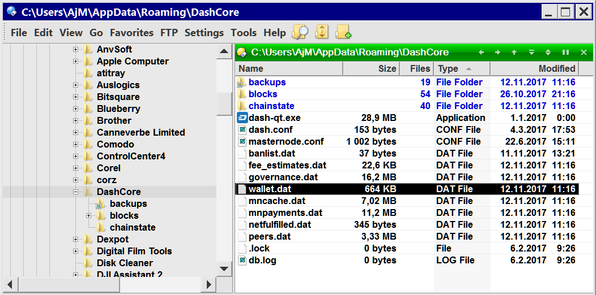Sort by the Files column header

click(x=416, y=68)
